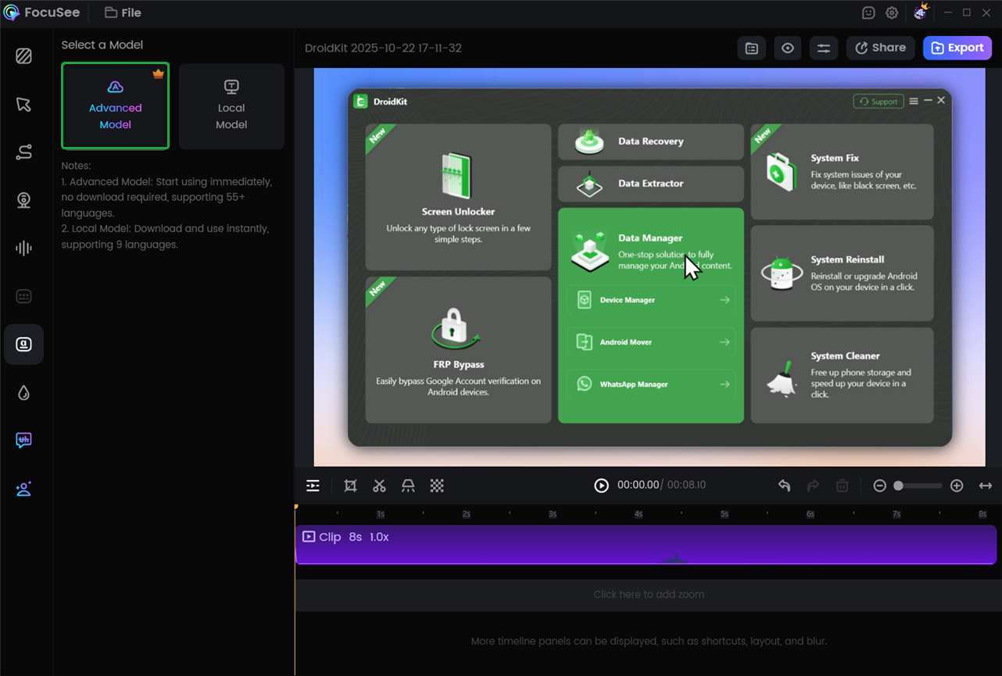Click the mosaic checkerboard tool
The width and height of the screenshot is (1002, 676).
coord(437,486)
